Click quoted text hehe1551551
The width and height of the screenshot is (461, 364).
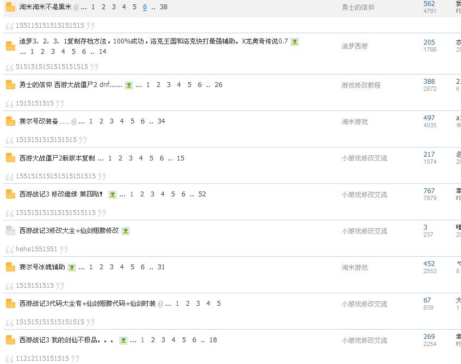(x=36, y=249)
